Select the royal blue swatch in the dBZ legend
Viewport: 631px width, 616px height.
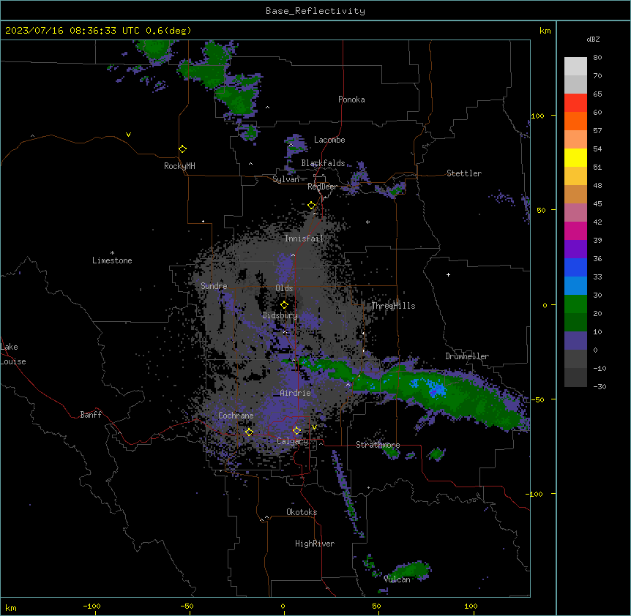click(x=575, y=267)
